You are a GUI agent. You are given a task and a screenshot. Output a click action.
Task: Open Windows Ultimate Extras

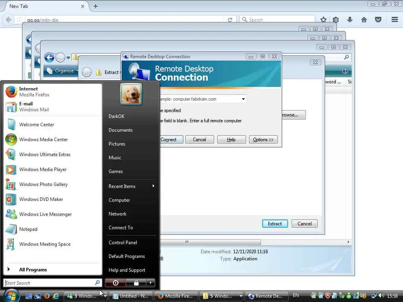point(53,154)
